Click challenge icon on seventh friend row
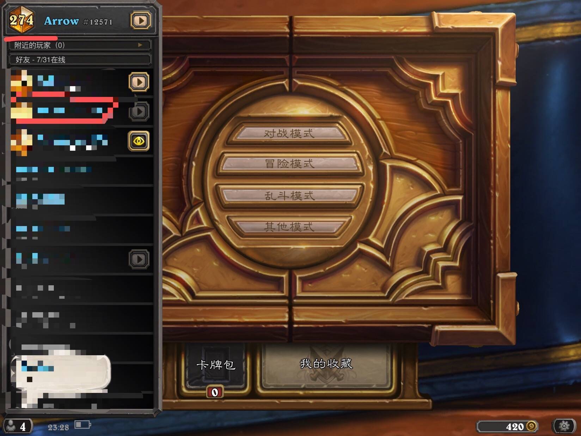Screen dimensions: 581x436 139,260
